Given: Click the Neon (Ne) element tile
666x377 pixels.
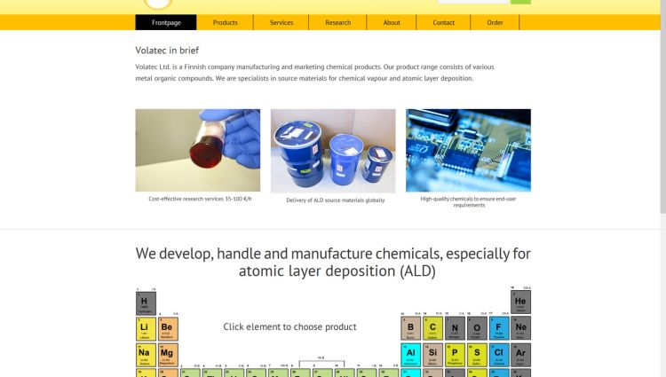Looking at the screenshot, I should click(520, 328).
